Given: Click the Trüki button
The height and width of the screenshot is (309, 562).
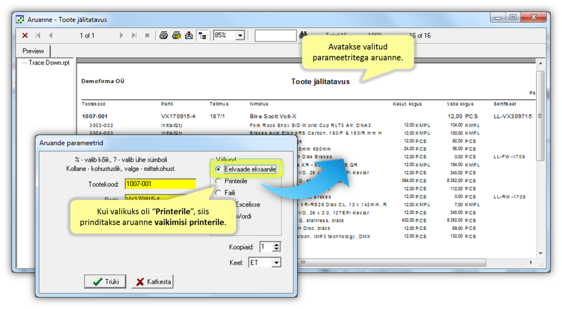Looking at the screenshot, I should 105,281.
